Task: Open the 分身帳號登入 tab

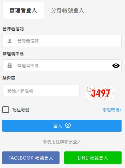Action: [x=67, y=11]
